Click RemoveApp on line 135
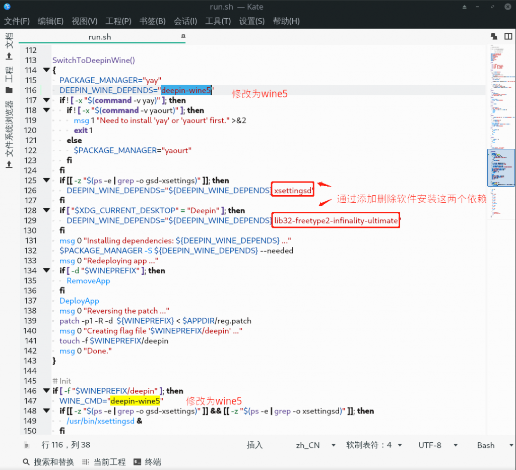The width and height of the screenshot is (516, 470). [88, 280]
